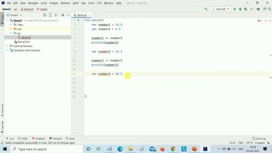This screenshot has height=153, width=272.
Task: Click the 4 spaces indent indicator
Action: coord(260,143)
